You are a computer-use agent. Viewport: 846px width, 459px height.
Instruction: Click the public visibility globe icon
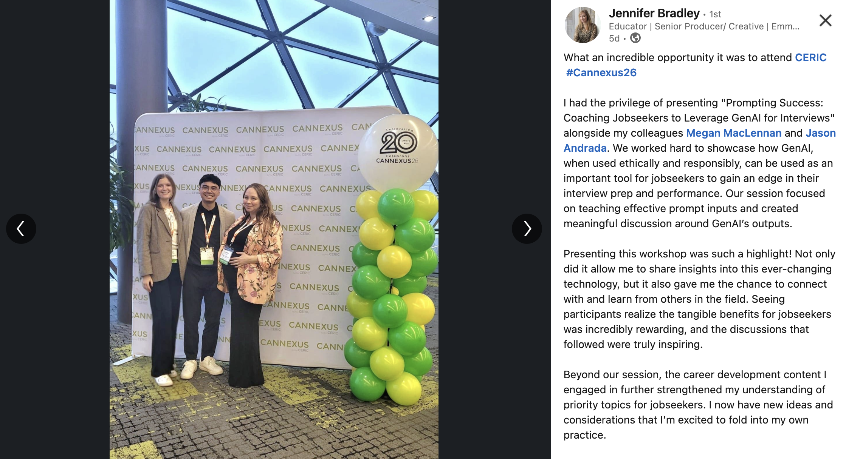635,38
